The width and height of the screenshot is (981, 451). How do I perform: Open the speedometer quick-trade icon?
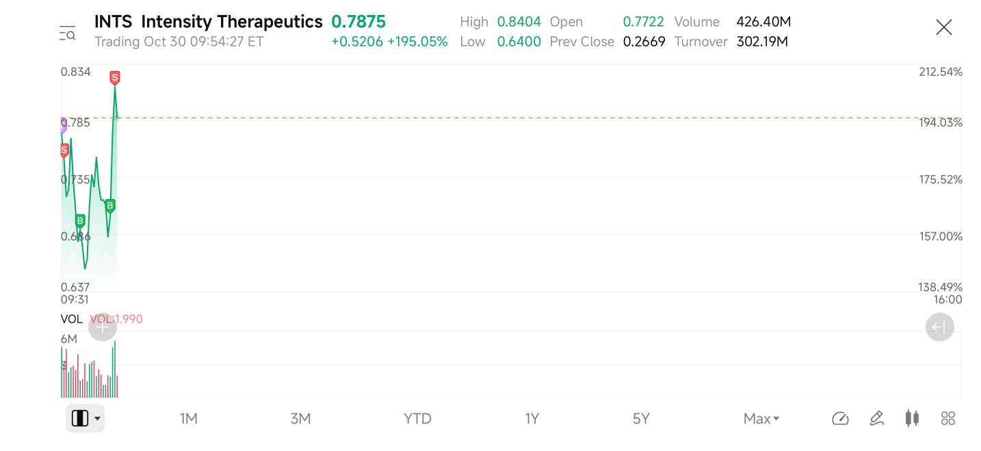(x=840, y=418)
